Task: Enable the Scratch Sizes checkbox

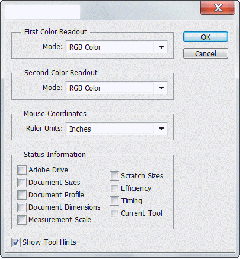Action: (114, 176)
